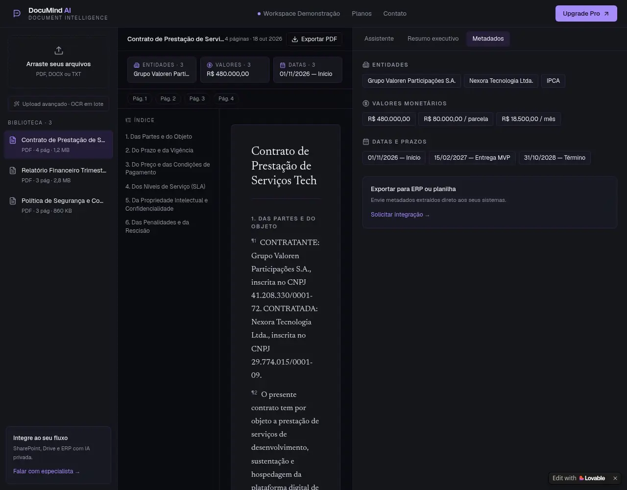The height and width of the screenshot is (490, 627).
Task: Click file icon of Relatório Financeiro document
Action: [x=13, y=171]
